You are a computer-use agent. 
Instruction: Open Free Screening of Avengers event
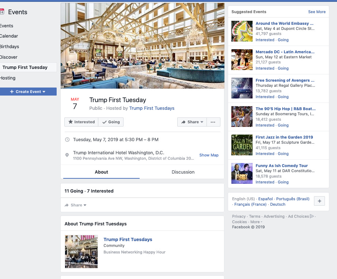285,80
